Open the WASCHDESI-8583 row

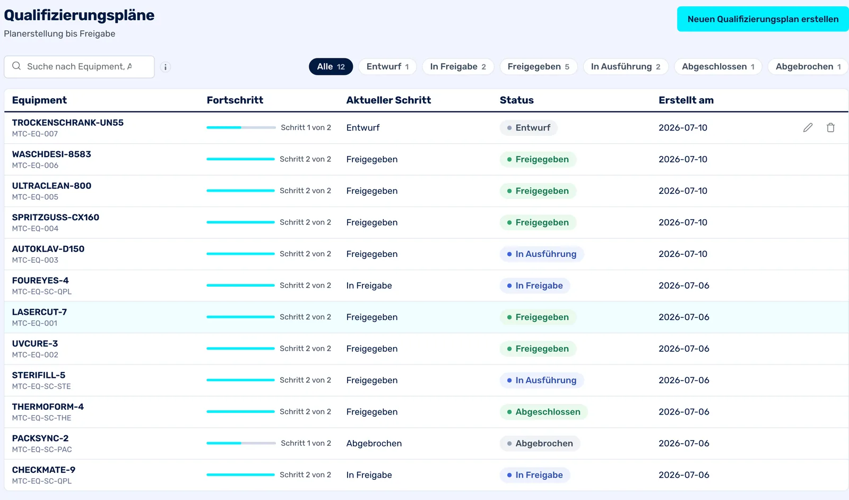coord(426,159)
